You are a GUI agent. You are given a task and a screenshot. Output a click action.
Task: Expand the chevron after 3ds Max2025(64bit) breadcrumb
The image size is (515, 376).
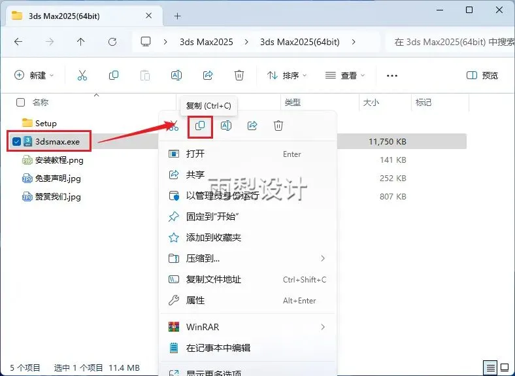coord(354,42)
